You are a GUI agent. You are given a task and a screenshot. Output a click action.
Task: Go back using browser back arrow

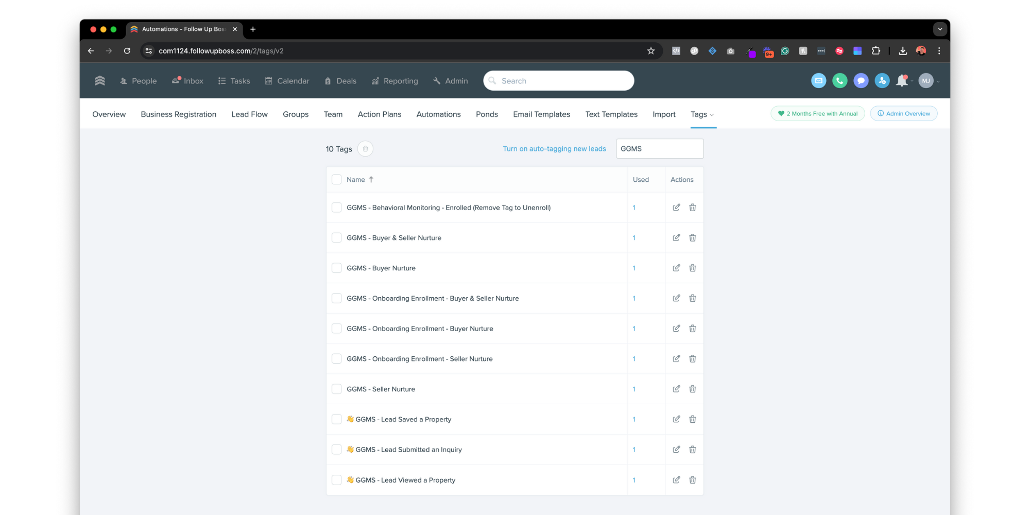coord(91,51)
